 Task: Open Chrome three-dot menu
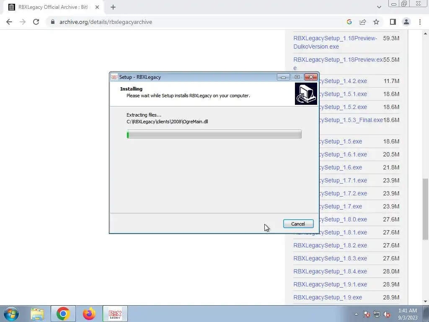pos(420,22)
